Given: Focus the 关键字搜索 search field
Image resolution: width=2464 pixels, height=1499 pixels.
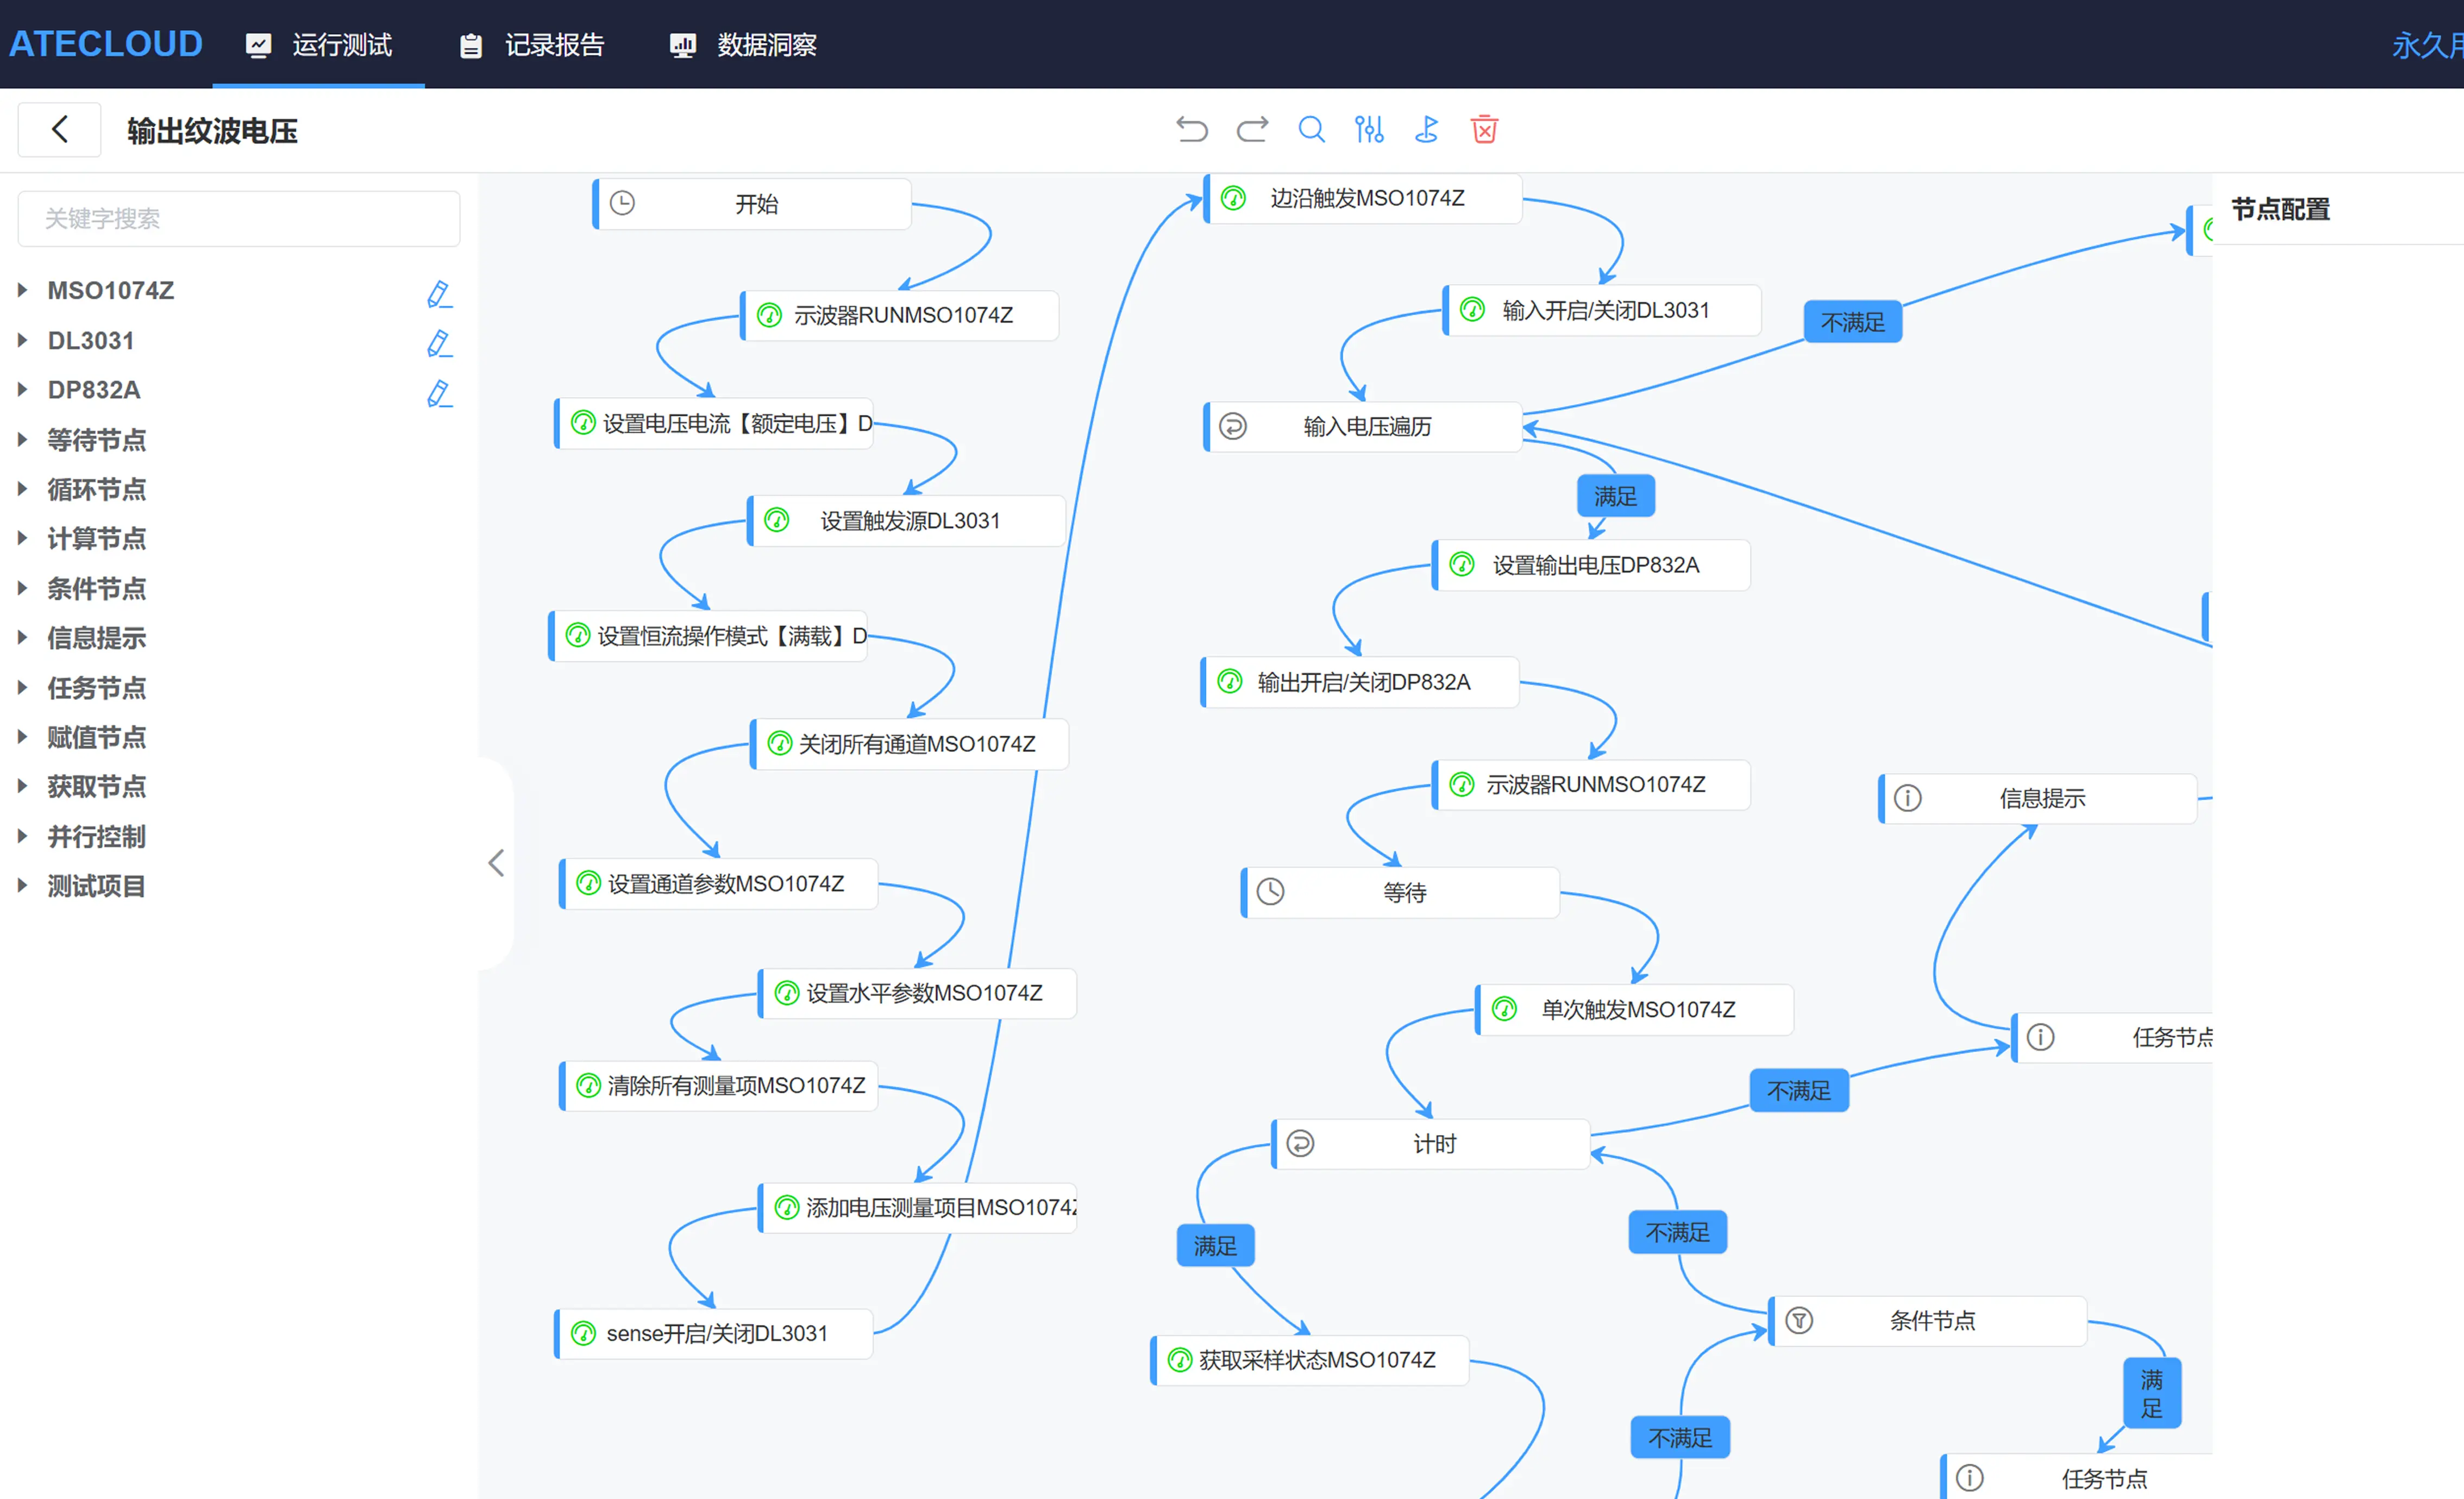Looking at the screenshot, I should tap(239, 219).
